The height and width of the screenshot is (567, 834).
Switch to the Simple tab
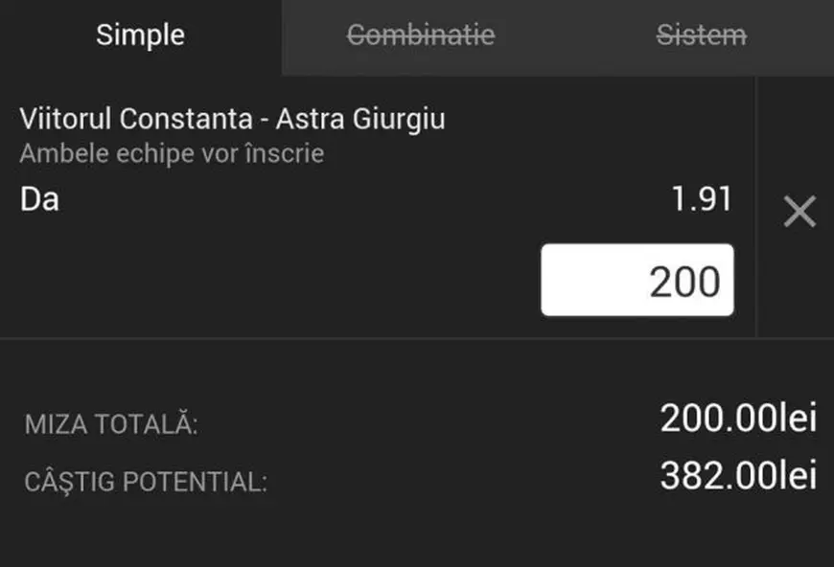139,35
